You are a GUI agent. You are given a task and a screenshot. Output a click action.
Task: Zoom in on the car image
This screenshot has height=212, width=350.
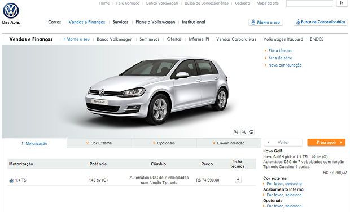[236, 132]
